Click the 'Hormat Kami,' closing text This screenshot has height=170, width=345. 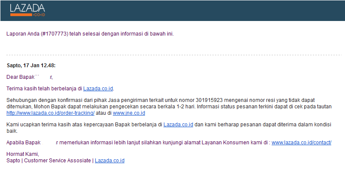coord(23,155)
